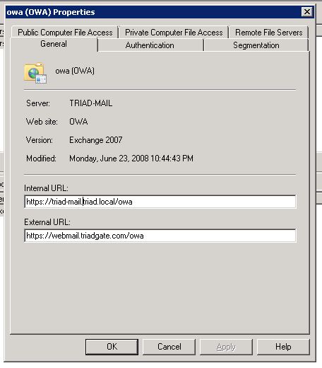Select the General tab
The width and height of the screenshot is (322, 368).
click(54, 44)
